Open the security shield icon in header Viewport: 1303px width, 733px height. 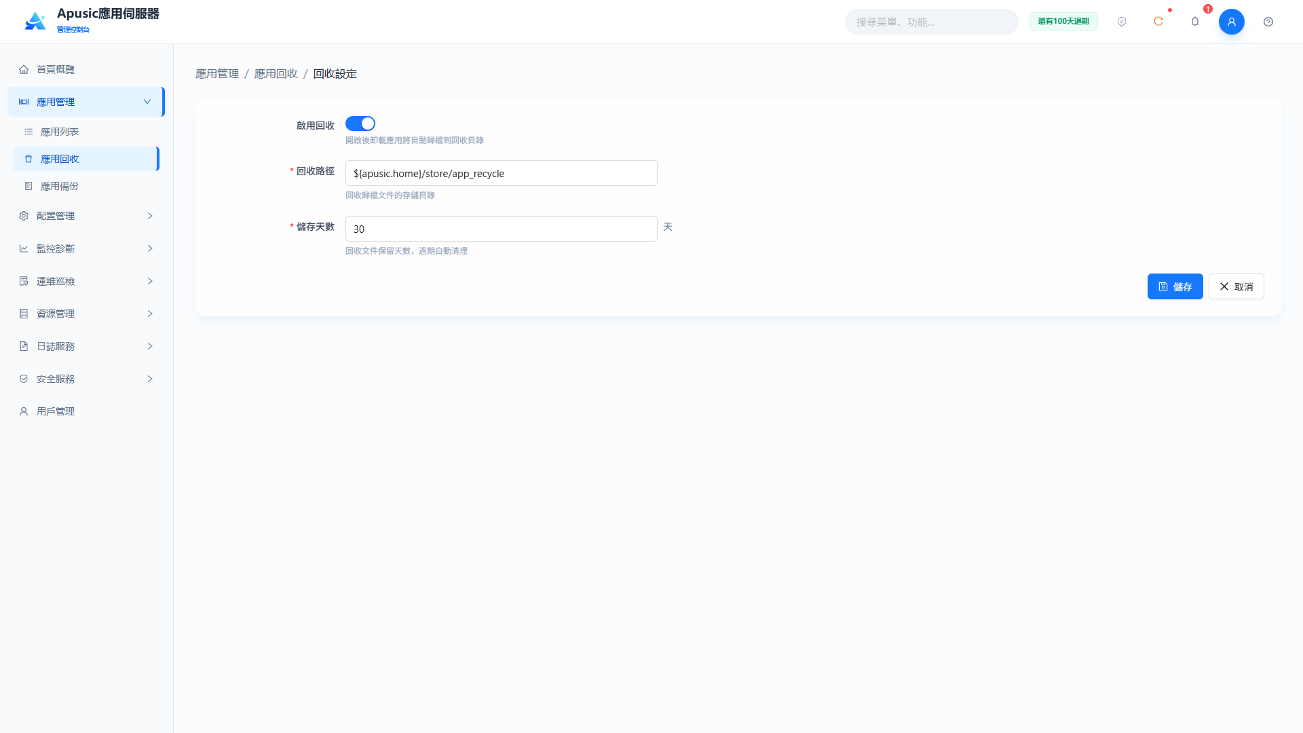(x=1122, y=22)
